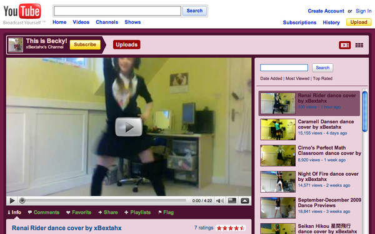The image size is (375, 234).
Task: Click the Sign In link
Action: pos(364,11)
